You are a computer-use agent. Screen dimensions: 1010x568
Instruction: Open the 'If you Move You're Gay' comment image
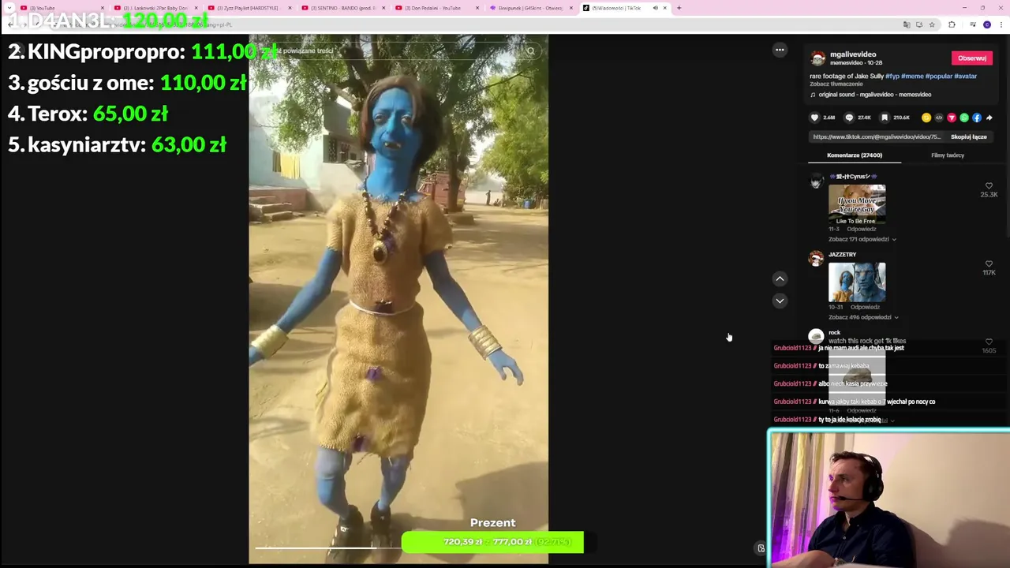[857, 204]
